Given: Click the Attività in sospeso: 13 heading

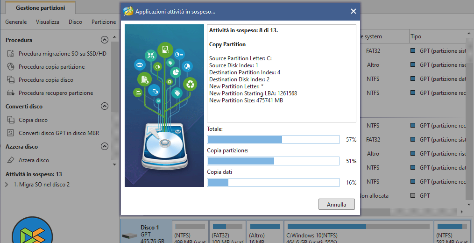Looking at the screenshot, I should [x=34, y=174].
